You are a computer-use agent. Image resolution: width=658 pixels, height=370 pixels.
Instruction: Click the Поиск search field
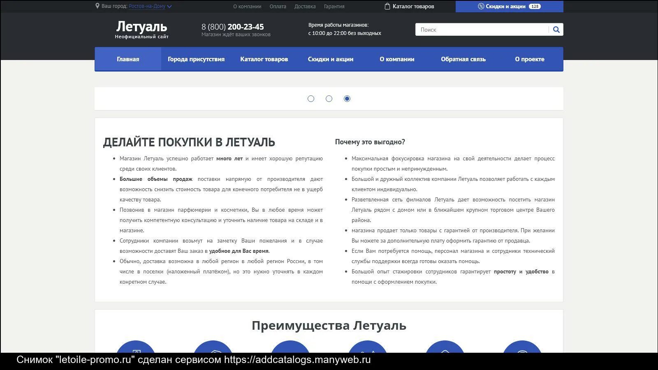pos(482,30)
